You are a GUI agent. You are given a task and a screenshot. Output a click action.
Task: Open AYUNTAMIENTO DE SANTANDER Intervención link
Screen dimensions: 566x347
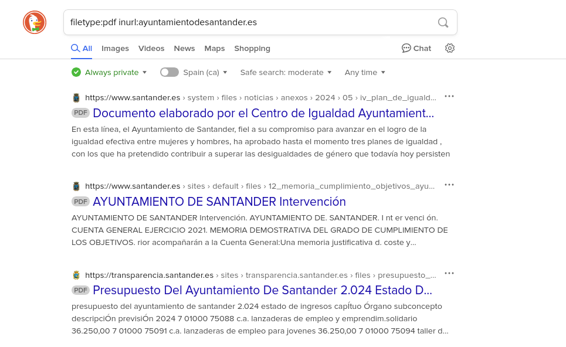tap(219, 202)
